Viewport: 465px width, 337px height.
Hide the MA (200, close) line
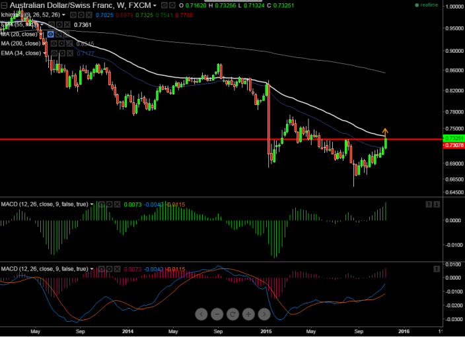tap(54, 44)
